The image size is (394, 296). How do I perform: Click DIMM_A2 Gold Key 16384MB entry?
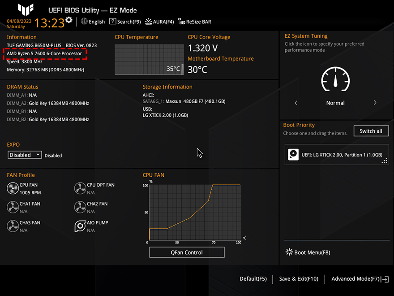pyautogui.click(x=48, y=103)
